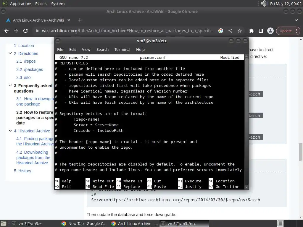Open Chrome extensions puzzle icon

[252, 31]
